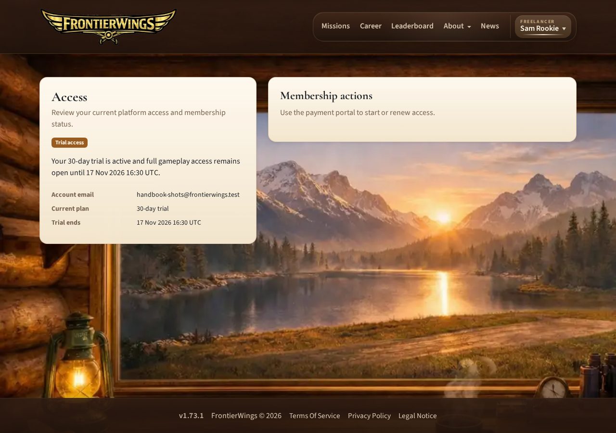Go to the Career section
616x433 pixels.
tap(371, 26)
